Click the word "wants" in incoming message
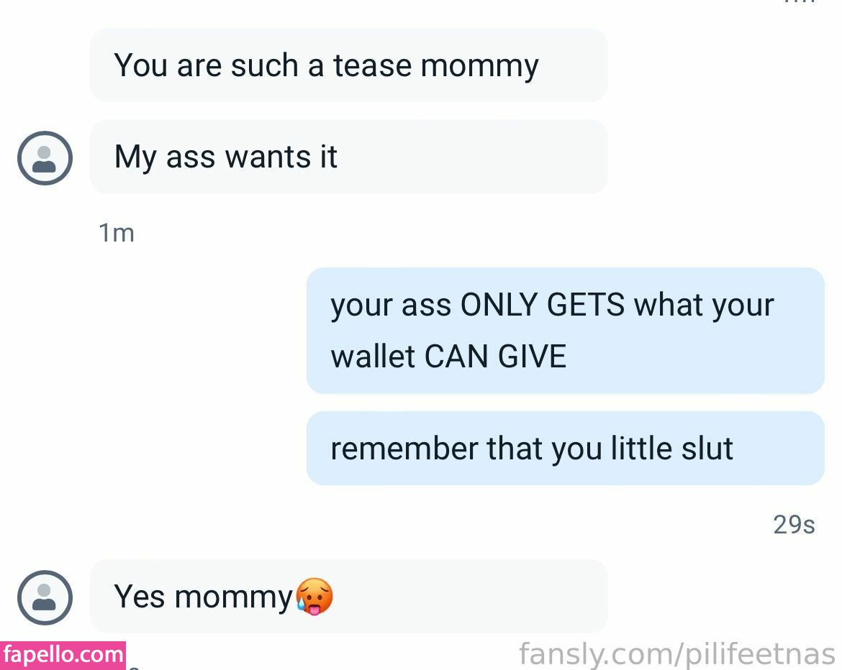This screenshot has height=670, width=842. 268,157
